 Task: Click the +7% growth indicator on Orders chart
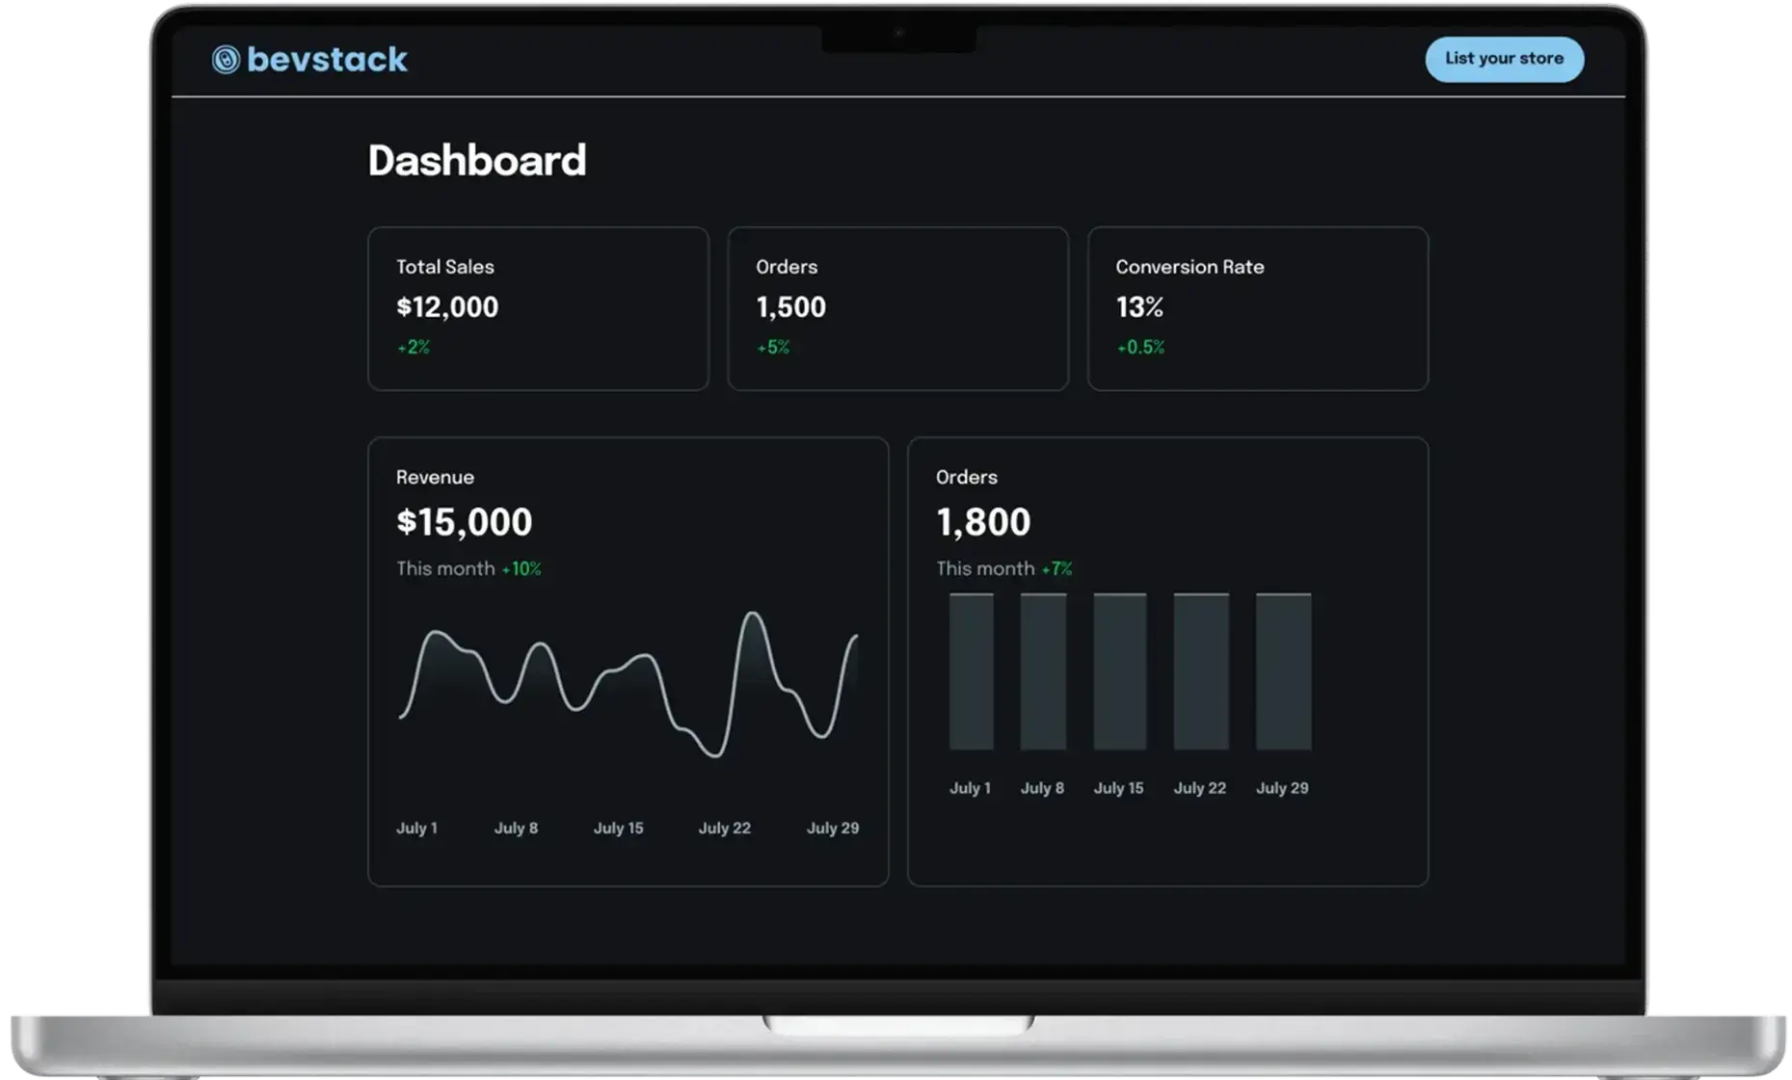click(x=1056, y=568)
